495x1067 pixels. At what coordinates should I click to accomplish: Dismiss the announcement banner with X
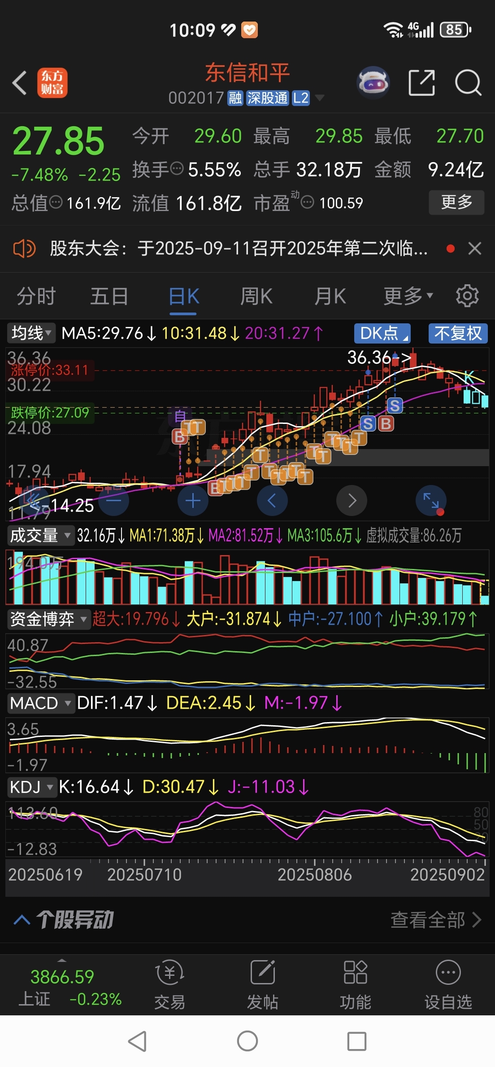pyautogui.click(x=474, y=248)
